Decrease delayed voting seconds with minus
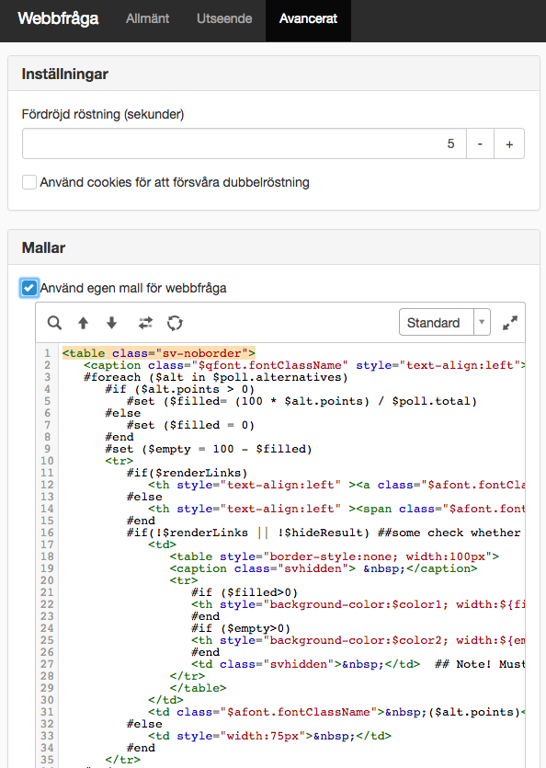The width and height of the screenshot is (546, 768). (x=480, y=143)
